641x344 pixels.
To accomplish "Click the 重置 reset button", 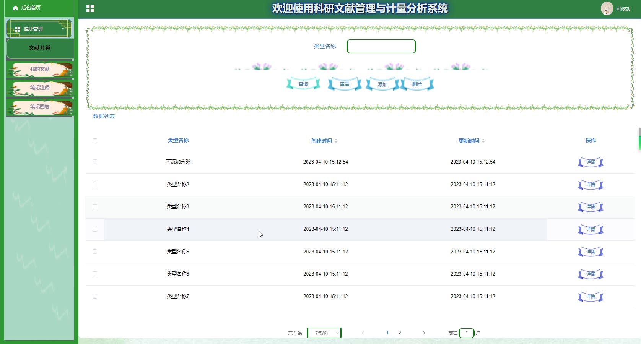I will coord(345,84).
